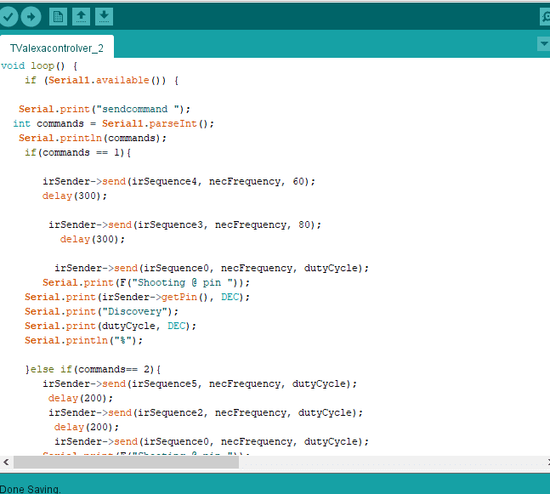Viewport: 550px width, 494px height.
Task: Place cursor on if(commands == 1) line
Action: [x=77, y=152]
